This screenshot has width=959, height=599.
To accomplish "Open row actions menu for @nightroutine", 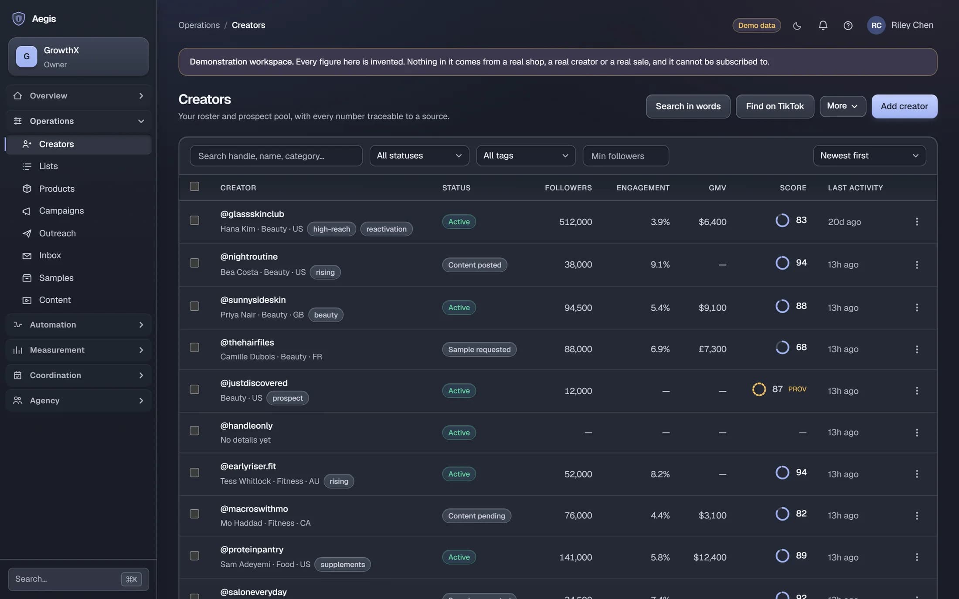I will click(x=917, y=265).
